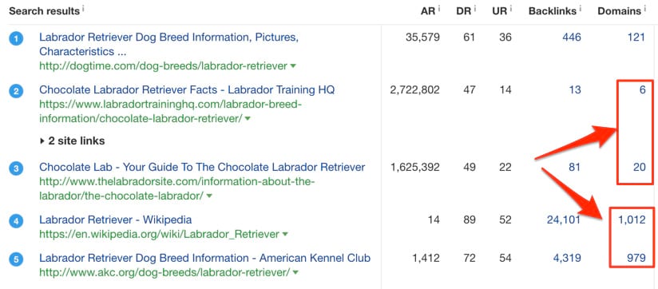Click the info icon next to Domains

pos(644,8)
